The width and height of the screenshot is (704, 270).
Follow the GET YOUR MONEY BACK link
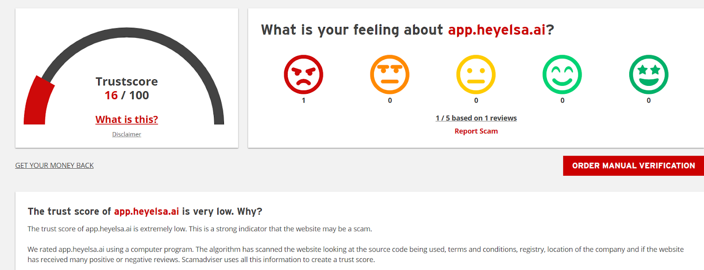[55, 166]
